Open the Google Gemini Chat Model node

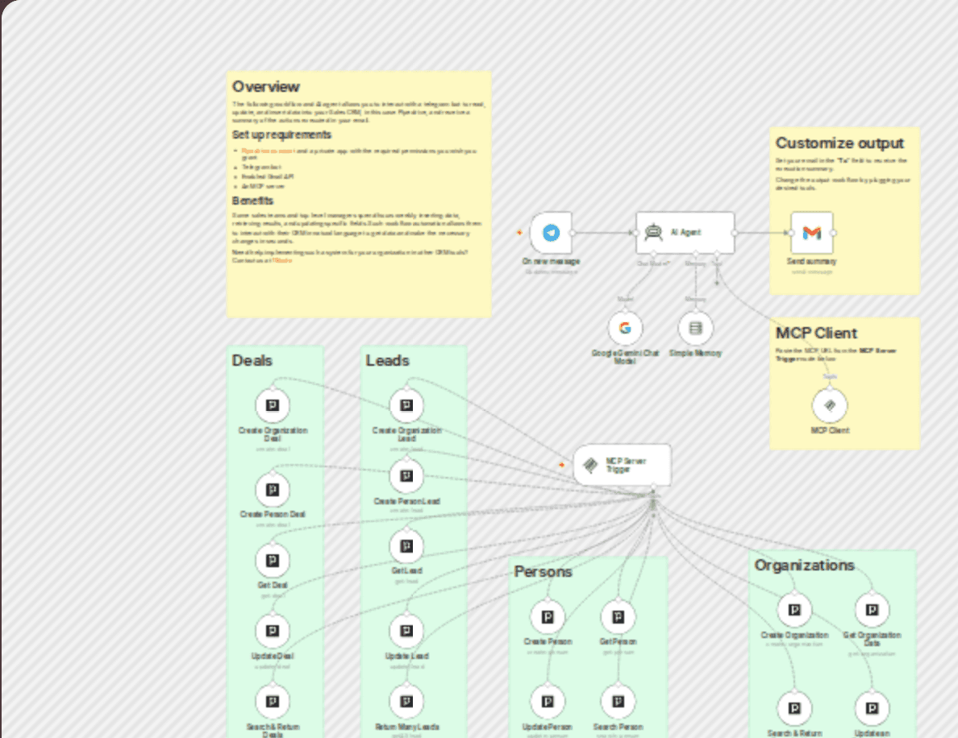pos(625,329)
